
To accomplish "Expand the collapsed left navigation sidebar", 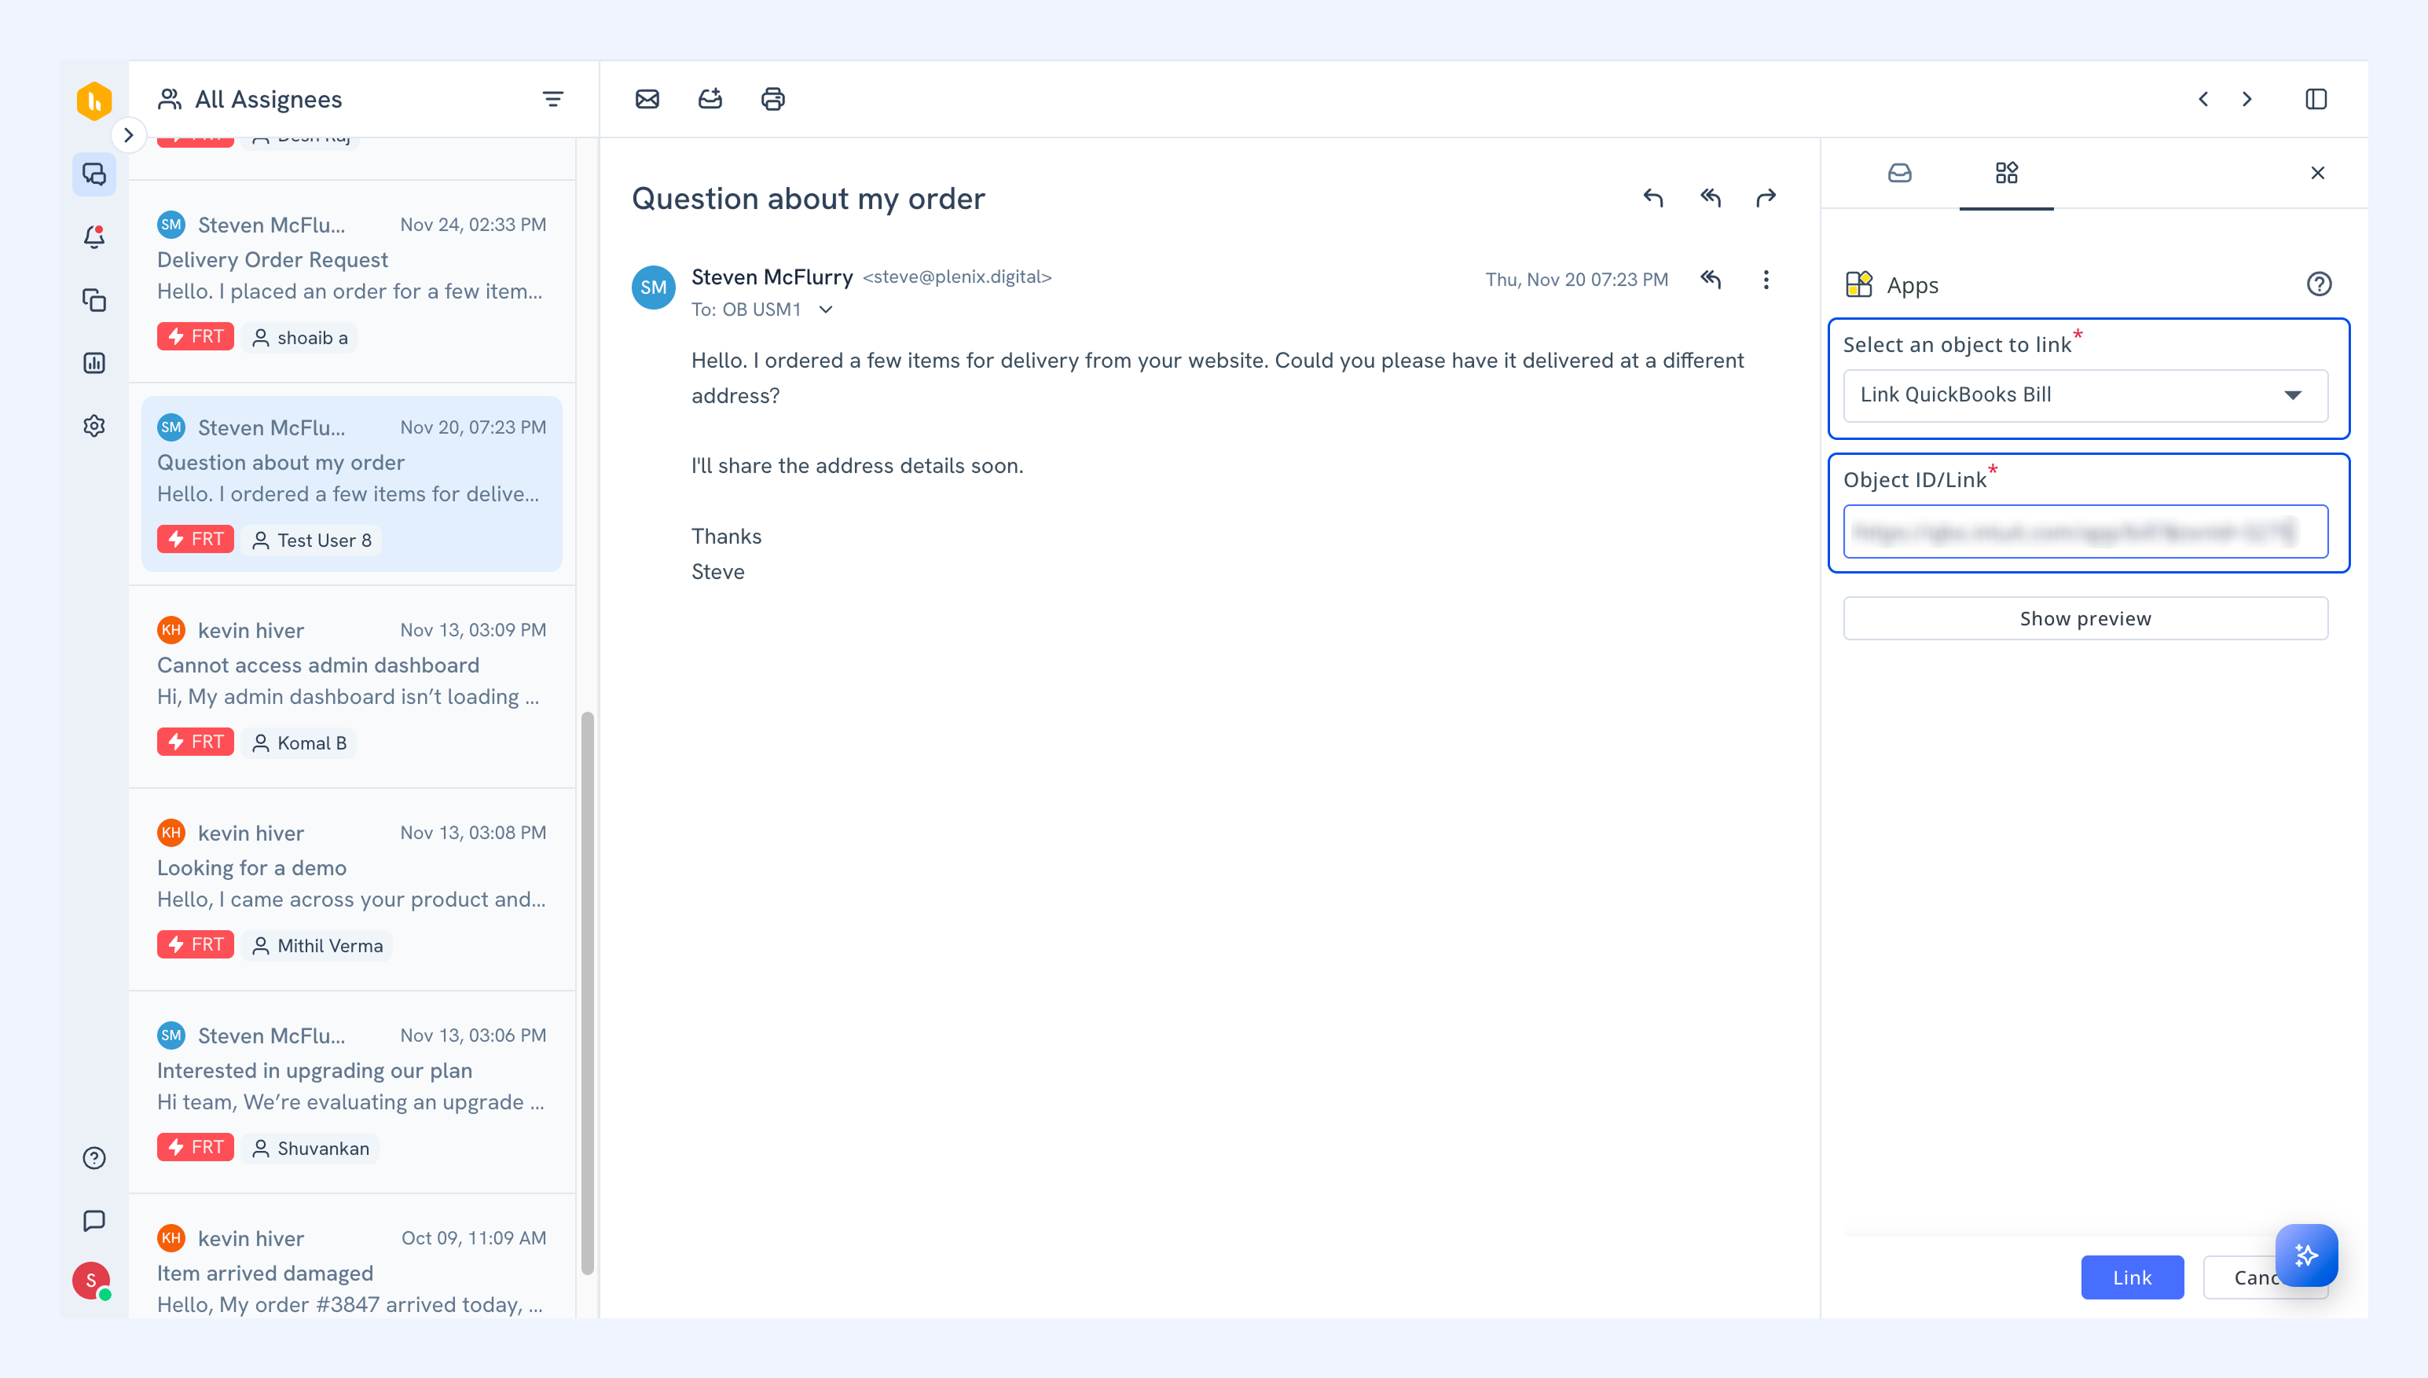I will tap(129, 134).
